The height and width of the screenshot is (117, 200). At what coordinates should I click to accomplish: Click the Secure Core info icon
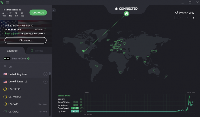pos(28,58)
